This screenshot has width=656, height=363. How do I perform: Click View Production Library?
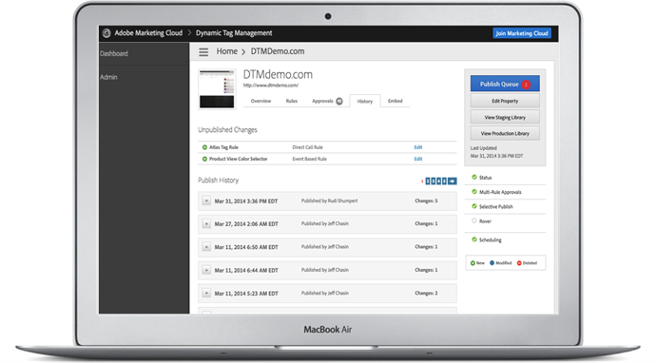tap(505, 133)
